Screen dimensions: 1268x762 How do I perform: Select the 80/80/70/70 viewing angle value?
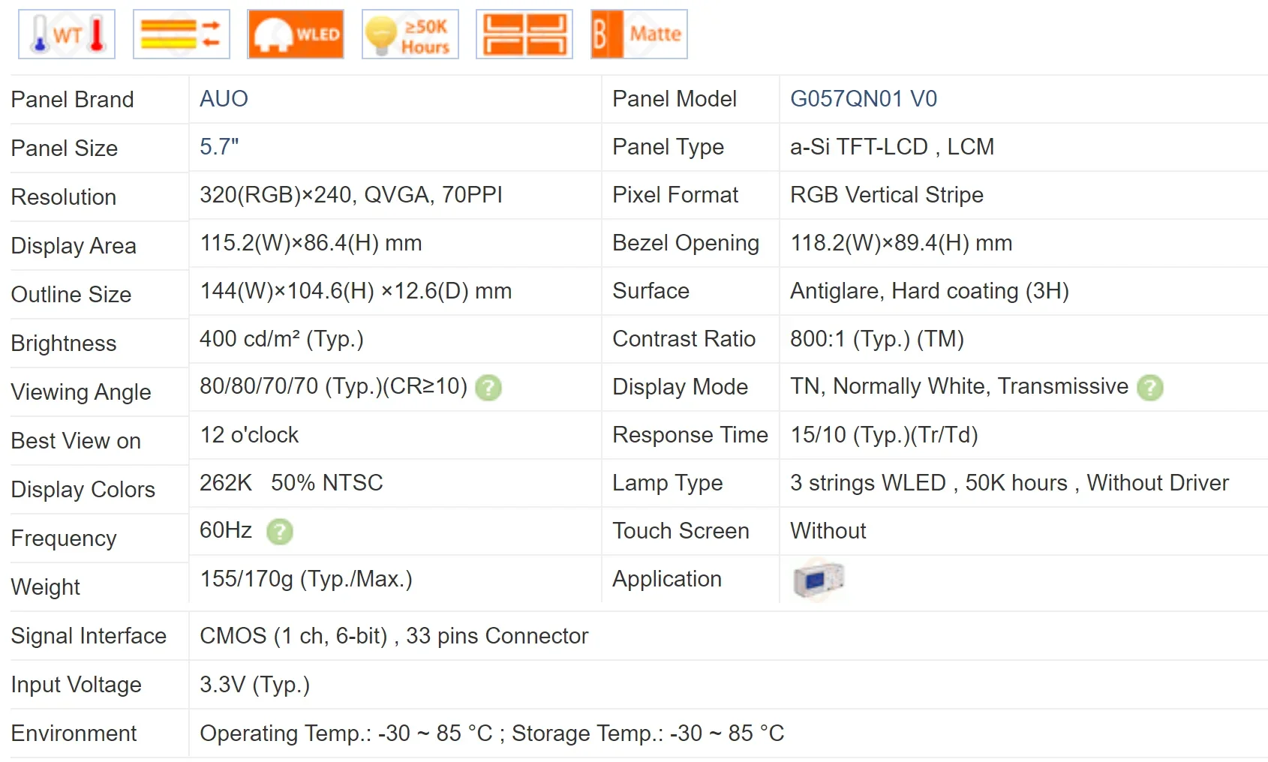pyautogui.click(x=334, y=387)
